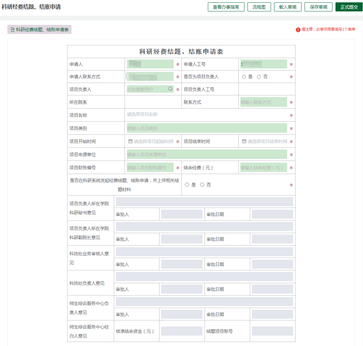
Task: Click the red warning icon beside 请注意
Action: (x=298, y=30)
